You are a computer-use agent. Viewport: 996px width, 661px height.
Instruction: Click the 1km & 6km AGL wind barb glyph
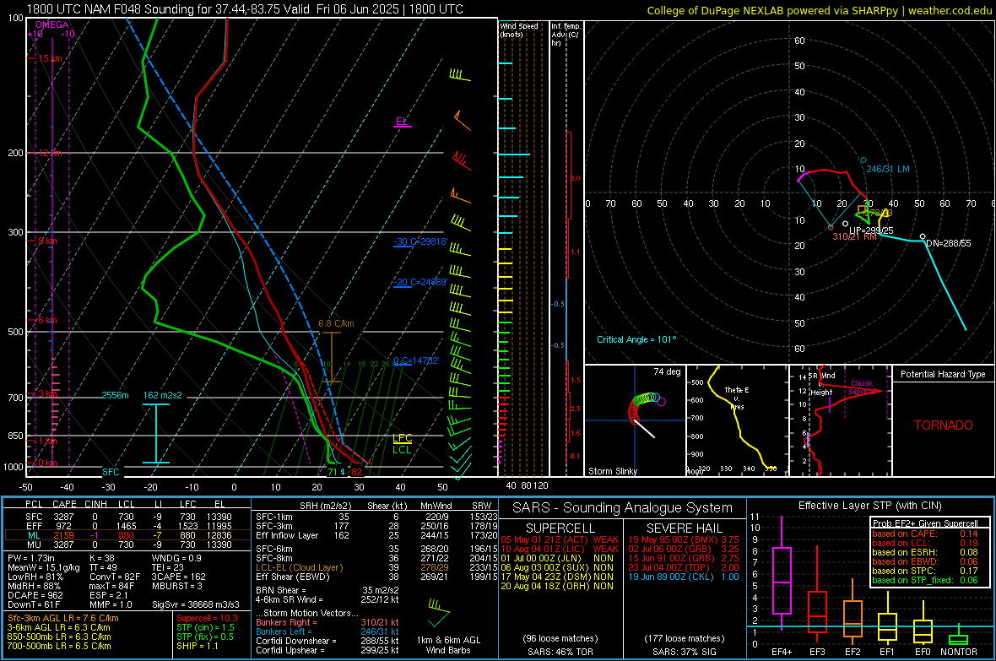point(438,611)
